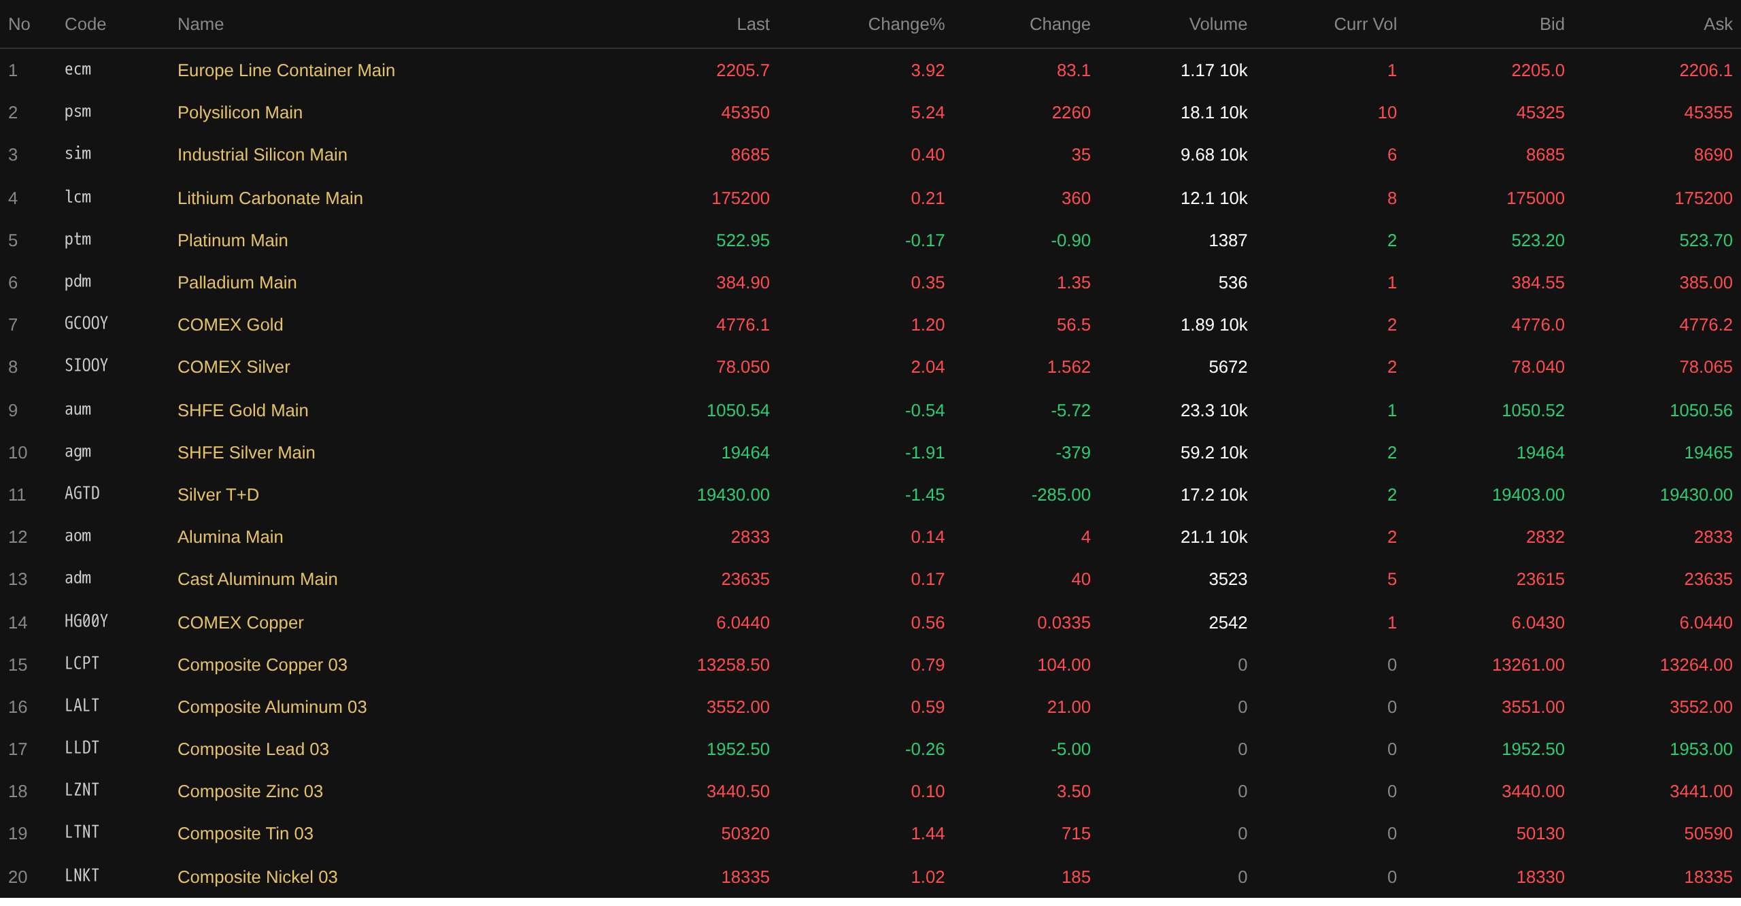Select the Polysilicon Main contract name
Screen dimensions: 1741x906
pyautogui.click(x=239, y=113)
